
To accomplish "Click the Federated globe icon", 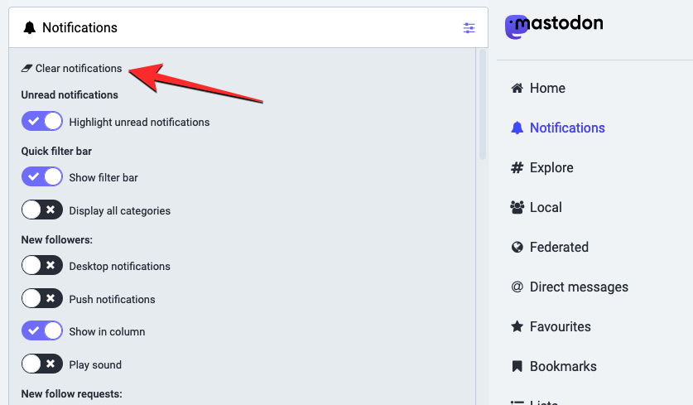I will [517, 247].
